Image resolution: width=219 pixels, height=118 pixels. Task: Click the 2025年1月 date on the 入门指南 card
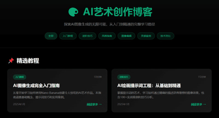[19, 104]
